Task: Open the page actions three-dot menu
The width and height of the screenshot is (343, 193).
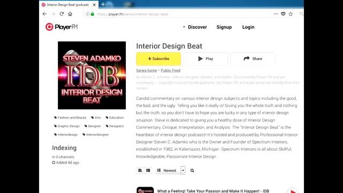Action: [x=275, y=14]
